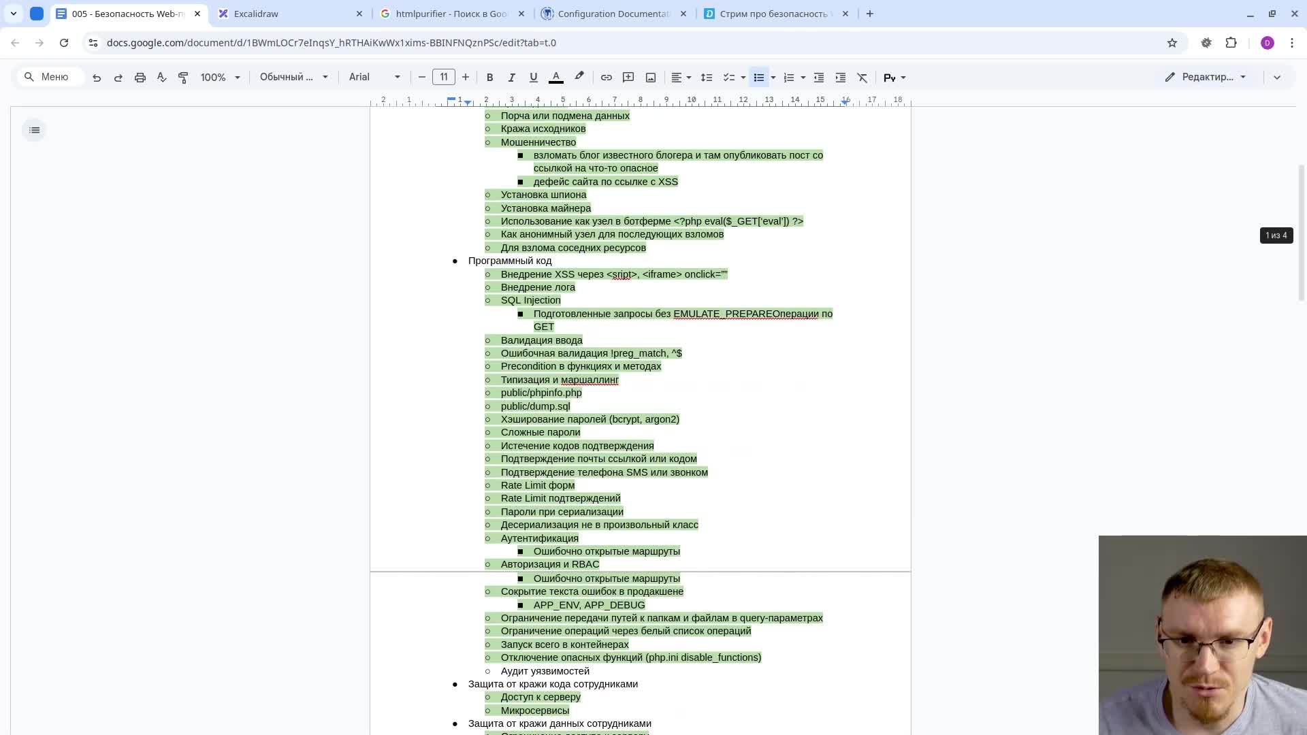Expand the paragraph style dropdown
The height and width of the screenshot is (735, 1307).
tap(293, 78)
